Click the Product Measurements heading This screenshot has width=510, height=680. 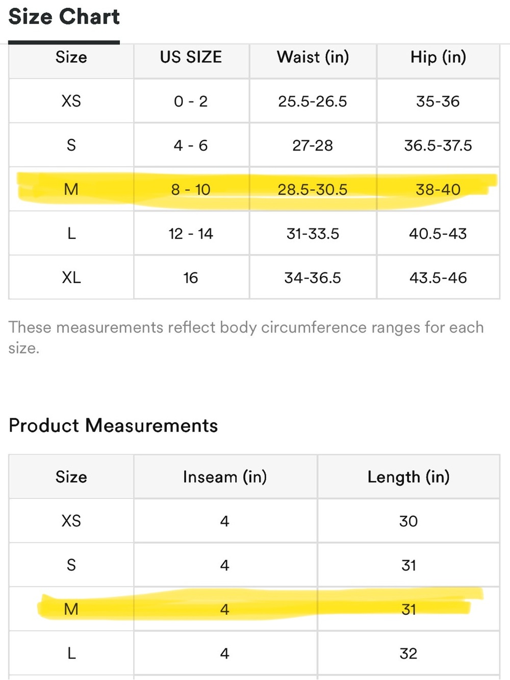coord(113,425)
